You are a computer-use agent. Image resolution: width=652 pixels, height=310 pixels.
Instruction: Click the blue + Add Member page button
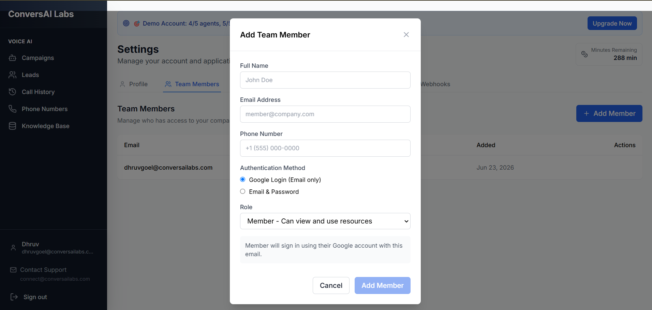(609, 113)
